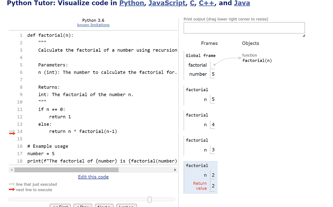The height and width of the screenshot is (207, 333).
Task: Advance execution with the "Next >" button
Action: coord(104,206)
